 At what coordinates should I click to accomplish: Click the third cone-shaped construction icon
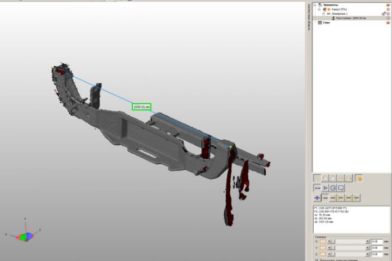click(x=333, y=178)
